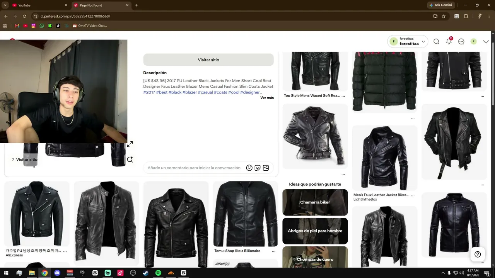Open a new browser tab
Screen dimensions: 495x278
point(137,5)
